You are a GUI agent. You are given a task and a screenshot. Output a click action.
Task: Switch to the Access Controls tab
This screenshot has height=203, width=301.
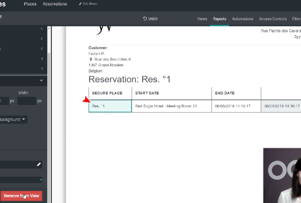pos(273,19)
